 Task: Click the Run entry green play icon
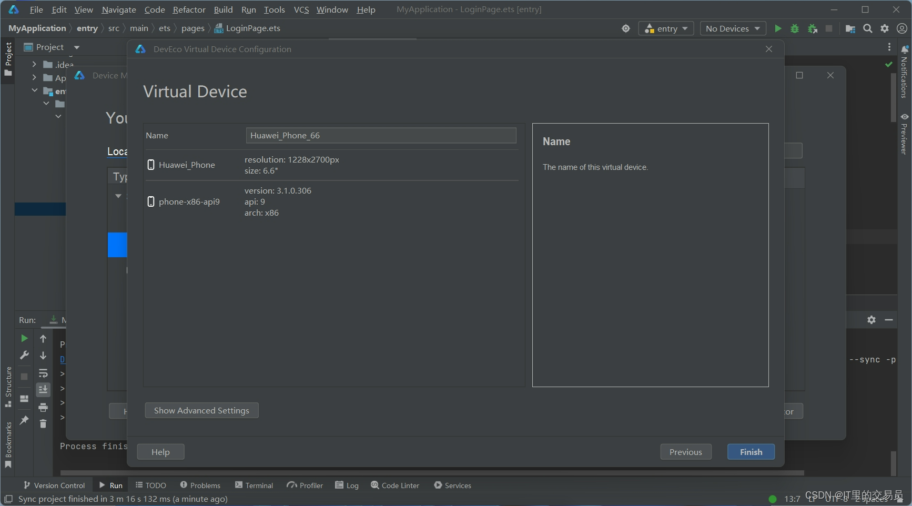click(x=778, y=28)
